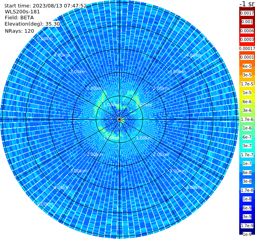Screen dimensions: 255x239
Task: Click the 0.001 colorbar tick label
Action: (247, 22)
